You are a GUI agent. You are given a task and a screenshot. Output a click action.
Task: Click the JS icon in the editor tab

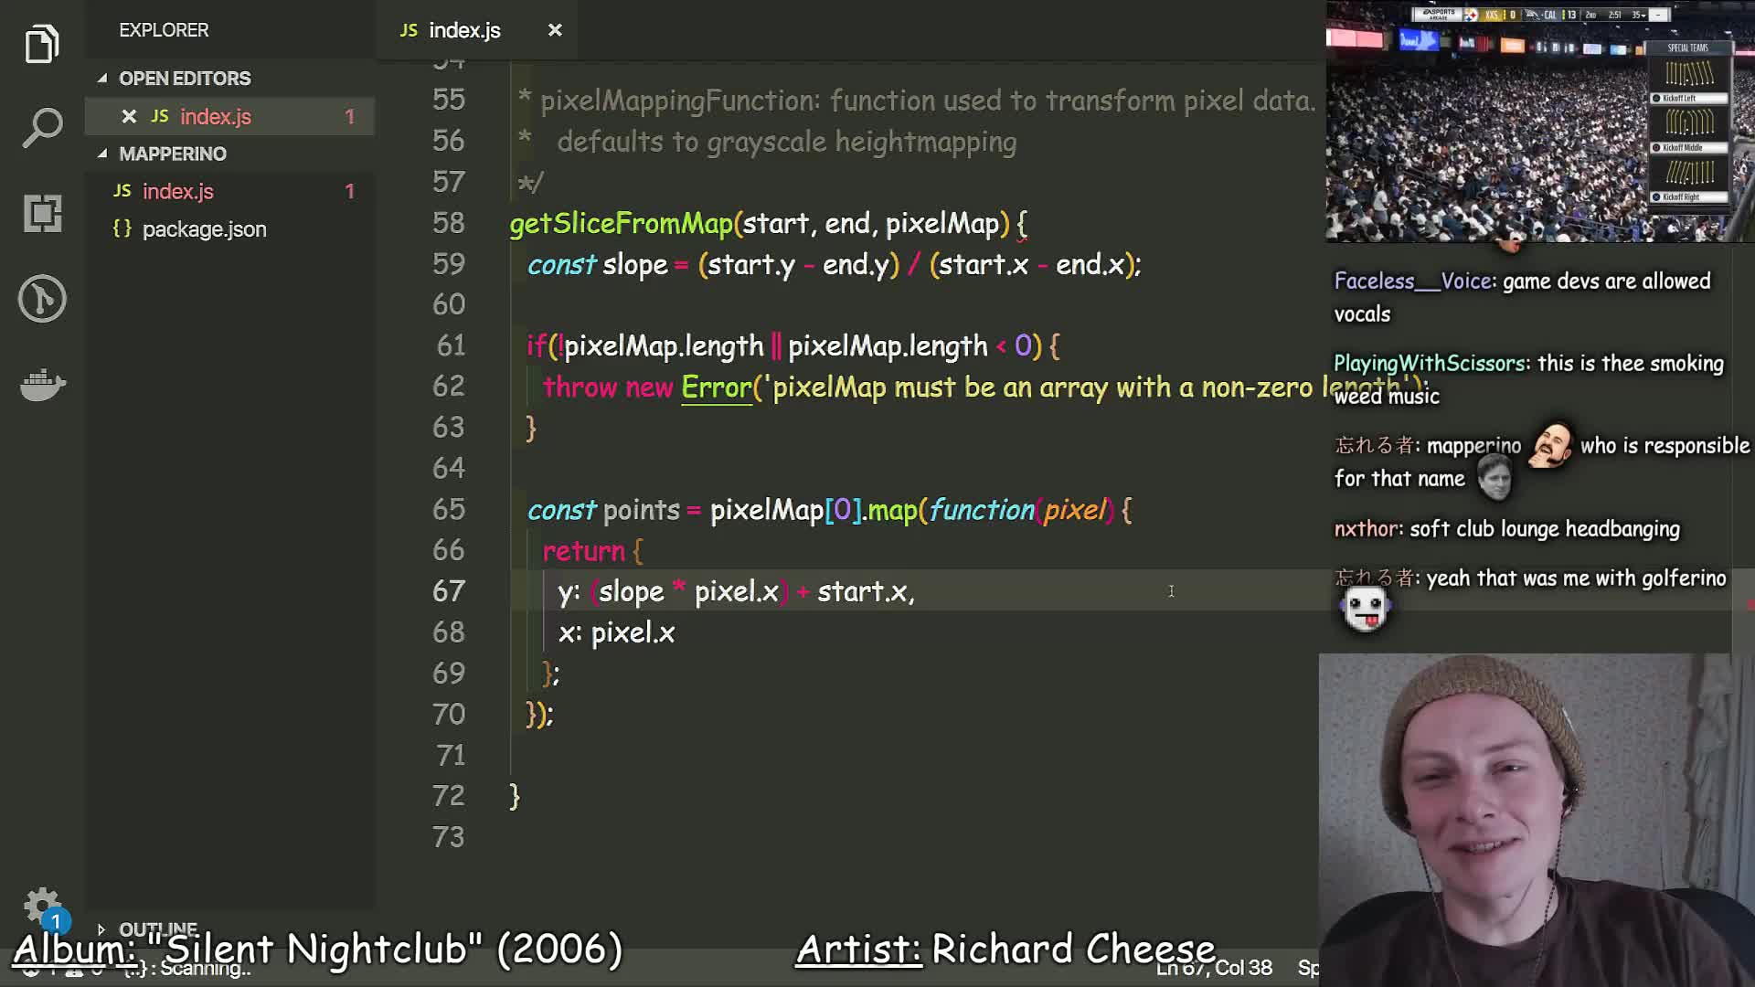pyautogui.click(x=409, y=30)
